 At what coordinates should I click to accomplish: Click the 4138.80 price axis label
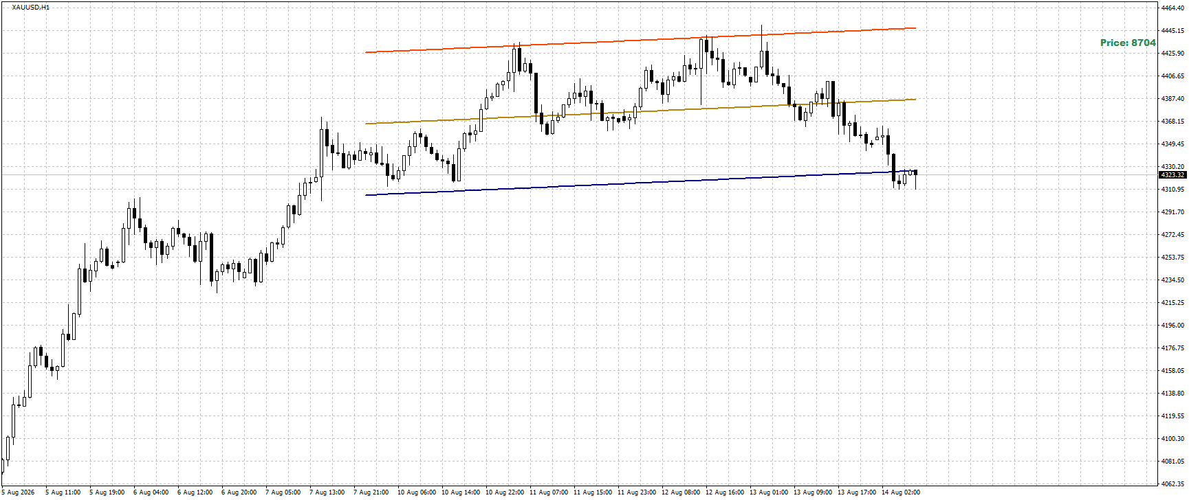click(1172, 394)
